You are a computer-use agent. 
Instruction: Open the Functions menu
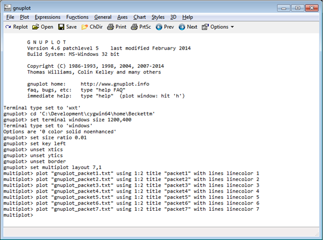click(x=77, y=17)
